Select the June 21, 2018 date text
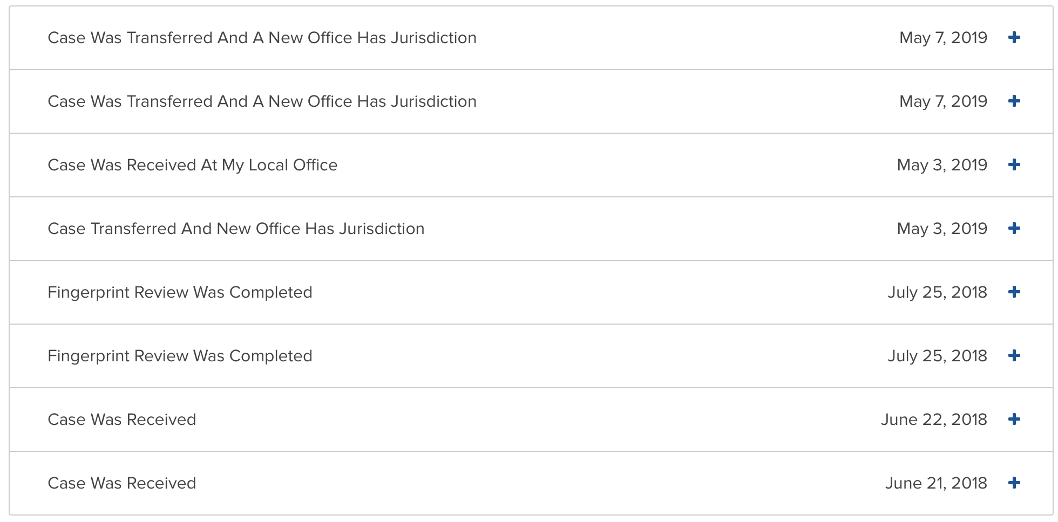The image size is (1058, 522). [936, 483]
